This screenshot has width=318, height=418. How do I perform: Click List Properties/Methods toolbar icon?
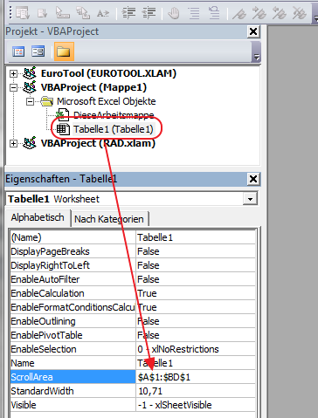click(23, 13)
